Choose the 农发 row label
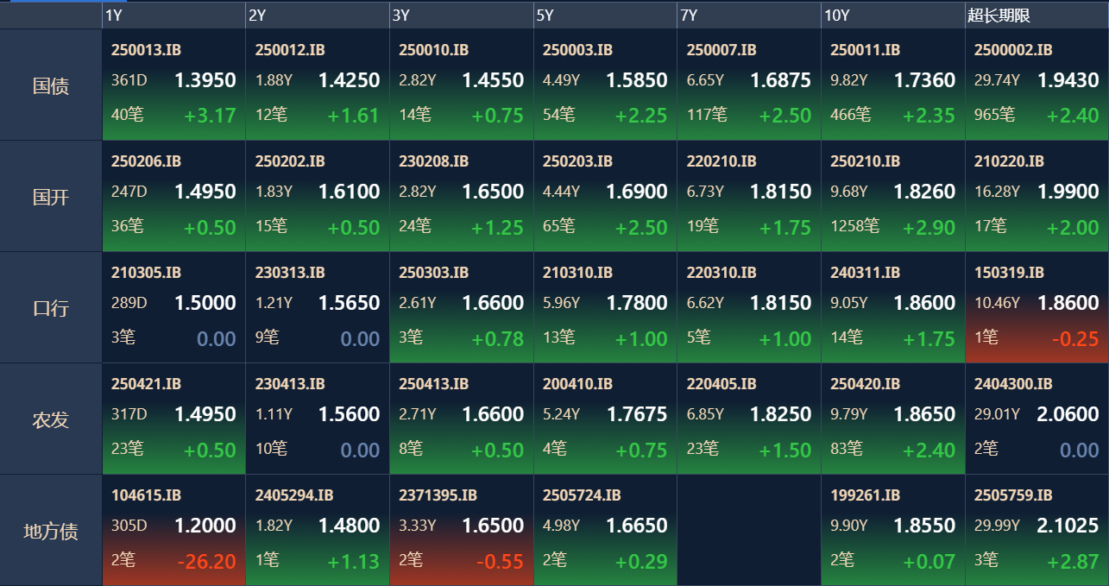Image resolution: width=1109 pixels, height=586 pixels. [51, 419]
